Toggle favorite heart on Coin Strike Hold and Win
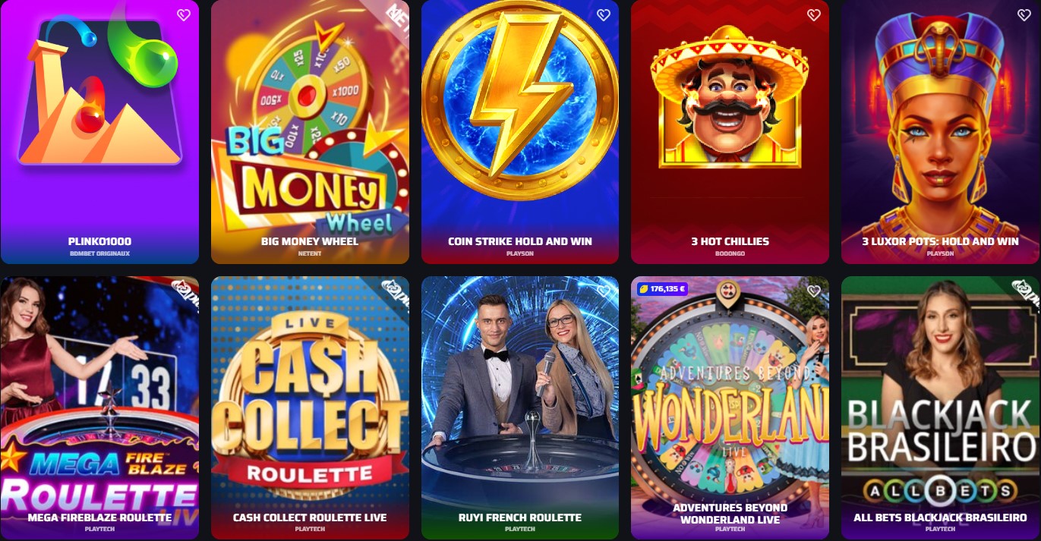 604,14
